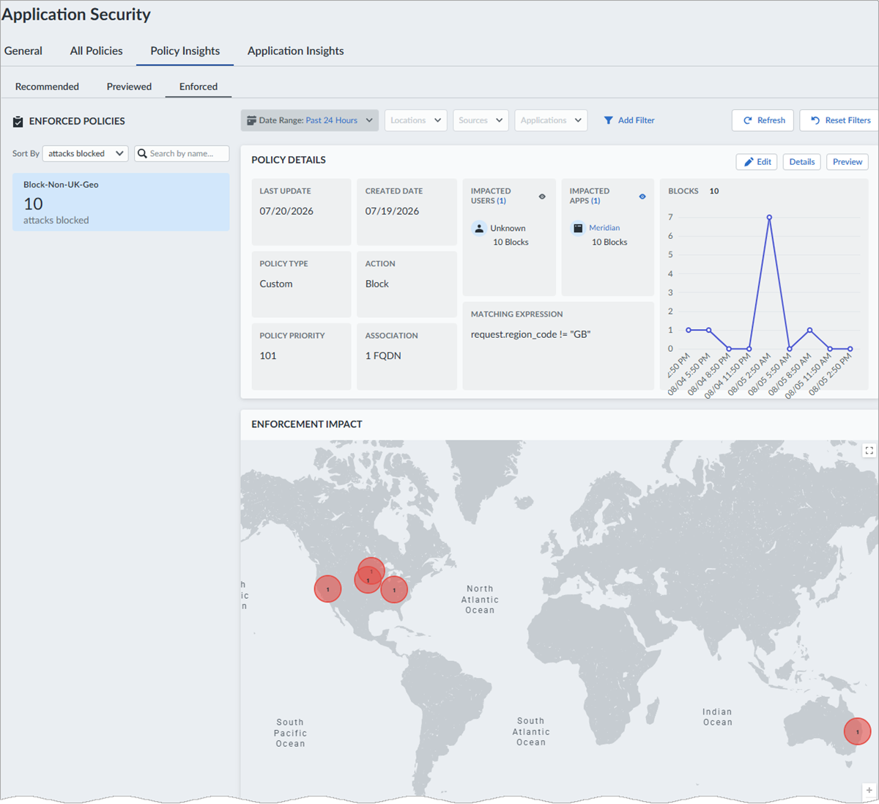The height and width of the screenshot is (804, 879).
Task: Select the Previewed sub-tab
Action: coord(129,86)
